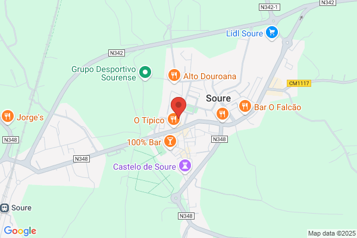This screenshot has width=357, height=238.
Task: Select the Castelo de Soure label
Action: click(x=145, y=167)
